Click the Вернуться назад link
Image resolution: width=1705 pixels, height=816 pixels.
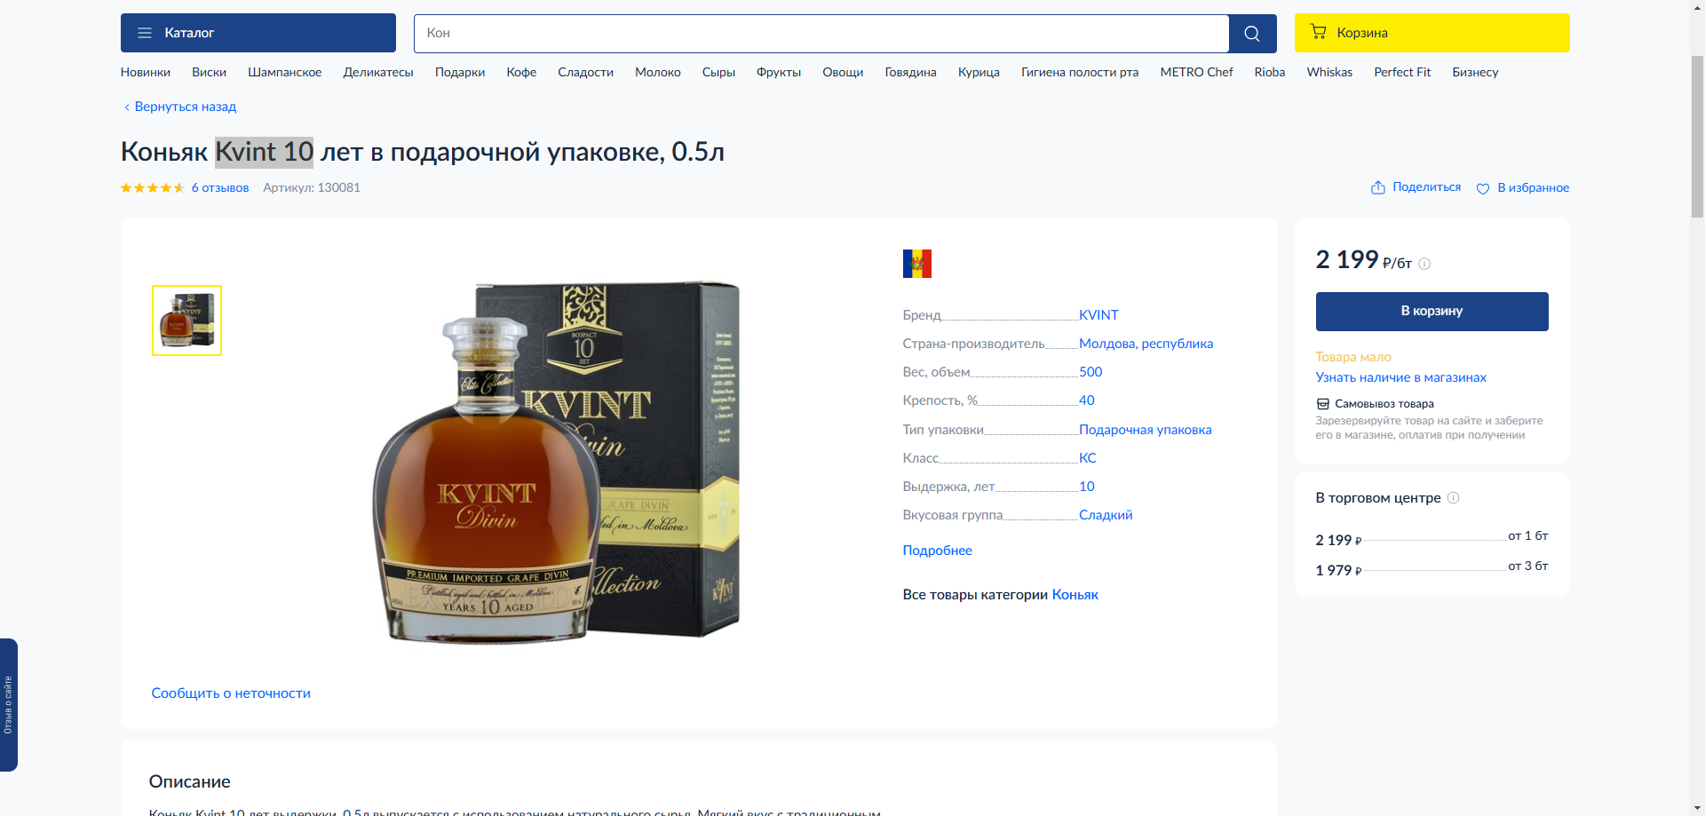point(186,107)
